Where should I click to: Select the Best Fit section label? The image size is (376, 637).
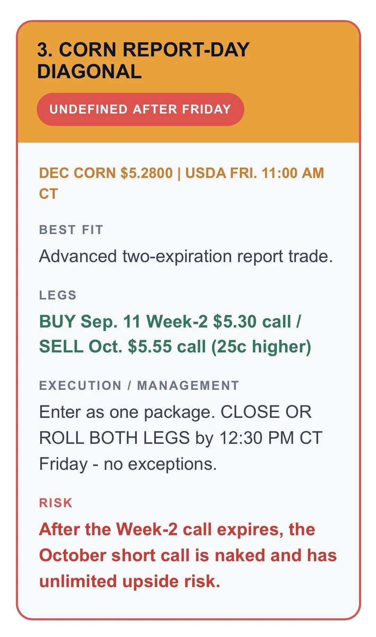coord(71,230)
